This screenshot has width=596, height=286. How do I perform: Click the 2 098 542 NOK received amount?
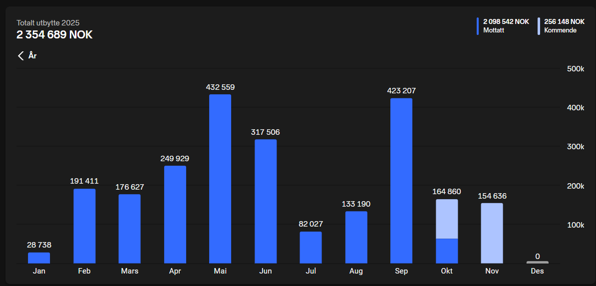[506, 21]
